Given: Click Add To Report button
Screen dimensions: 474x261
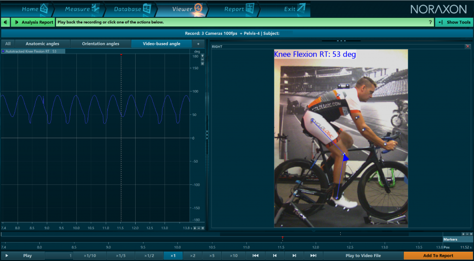Looking at the screenshot, I should pyautogui.click(x=438, y=255).
